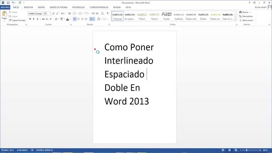Select the Copiar formato painter tool
The width and height of the screenshot is (272, 153).
click(17, 20)
